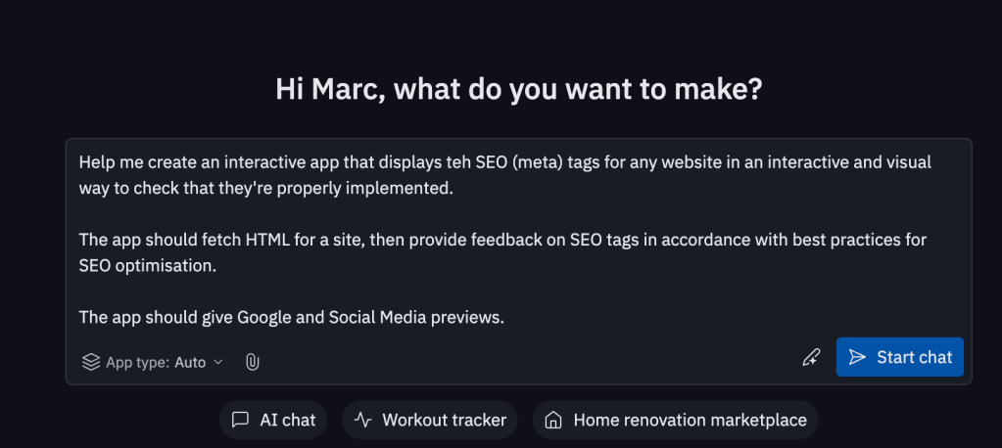The image size is (1002, 448).
Task: Click the paper plane icon in Start chat
Action: tap(857, 357)
